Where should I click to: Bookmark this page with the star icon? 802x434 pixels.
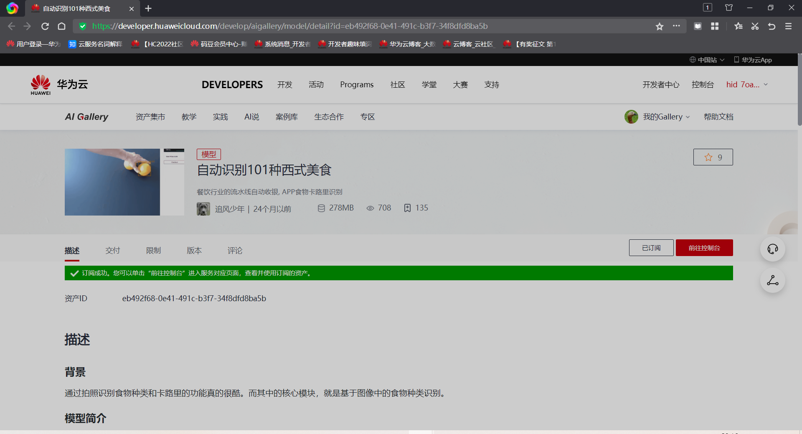(x=660, y=26)
